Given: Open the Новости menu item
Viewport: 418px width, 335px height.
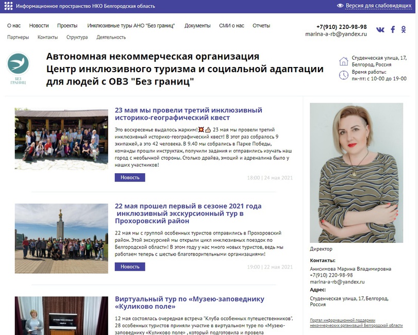Looking at the screenshot, I should 39,26.
